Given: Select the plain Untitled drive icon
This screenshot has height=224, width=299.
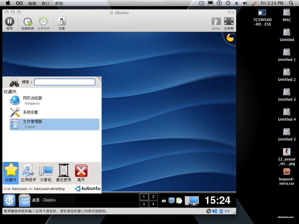Looking at the screenshot, I should tap(287, 35).
